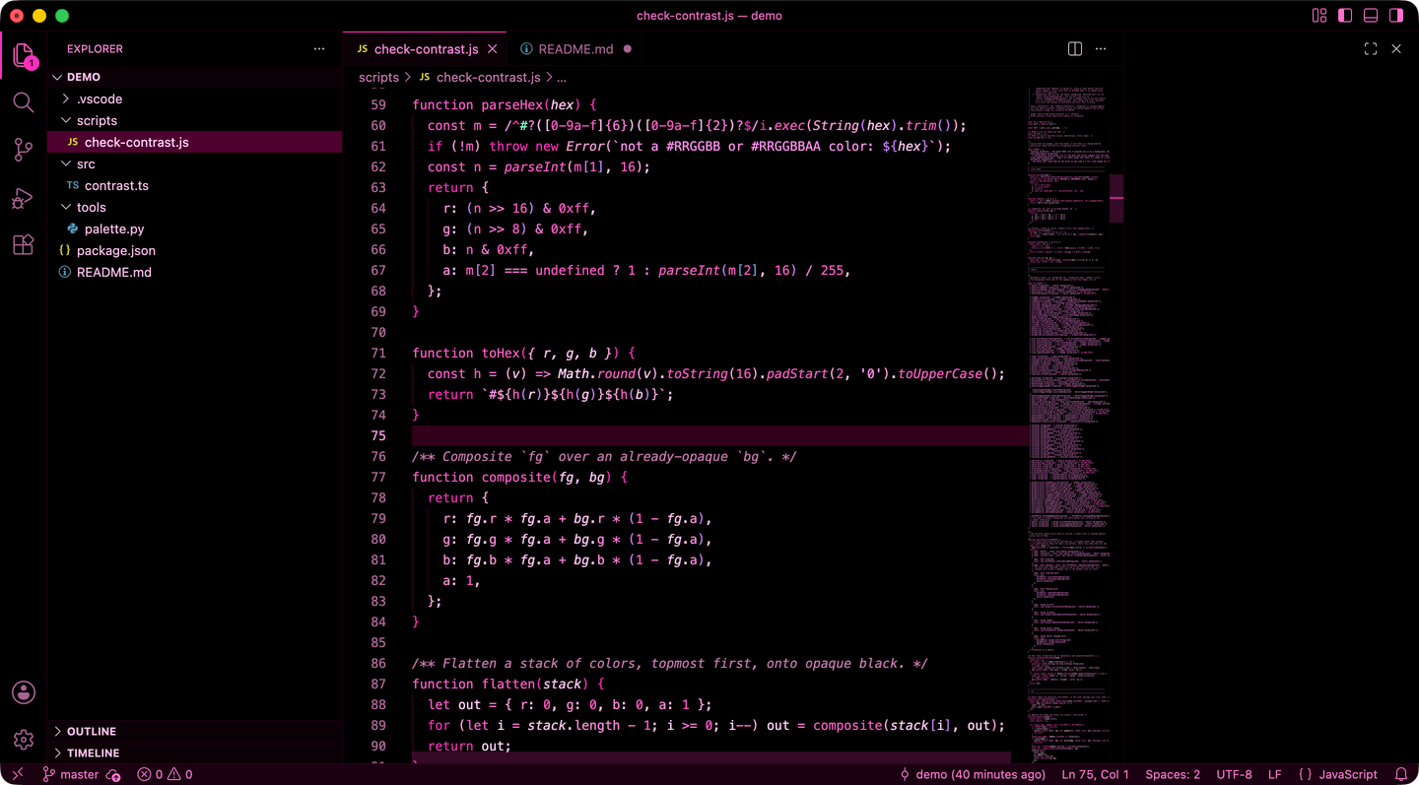Open contrast.ts in the file tree
The image size is (1419, 785).
pyautogui.click(x=195, y=185)
